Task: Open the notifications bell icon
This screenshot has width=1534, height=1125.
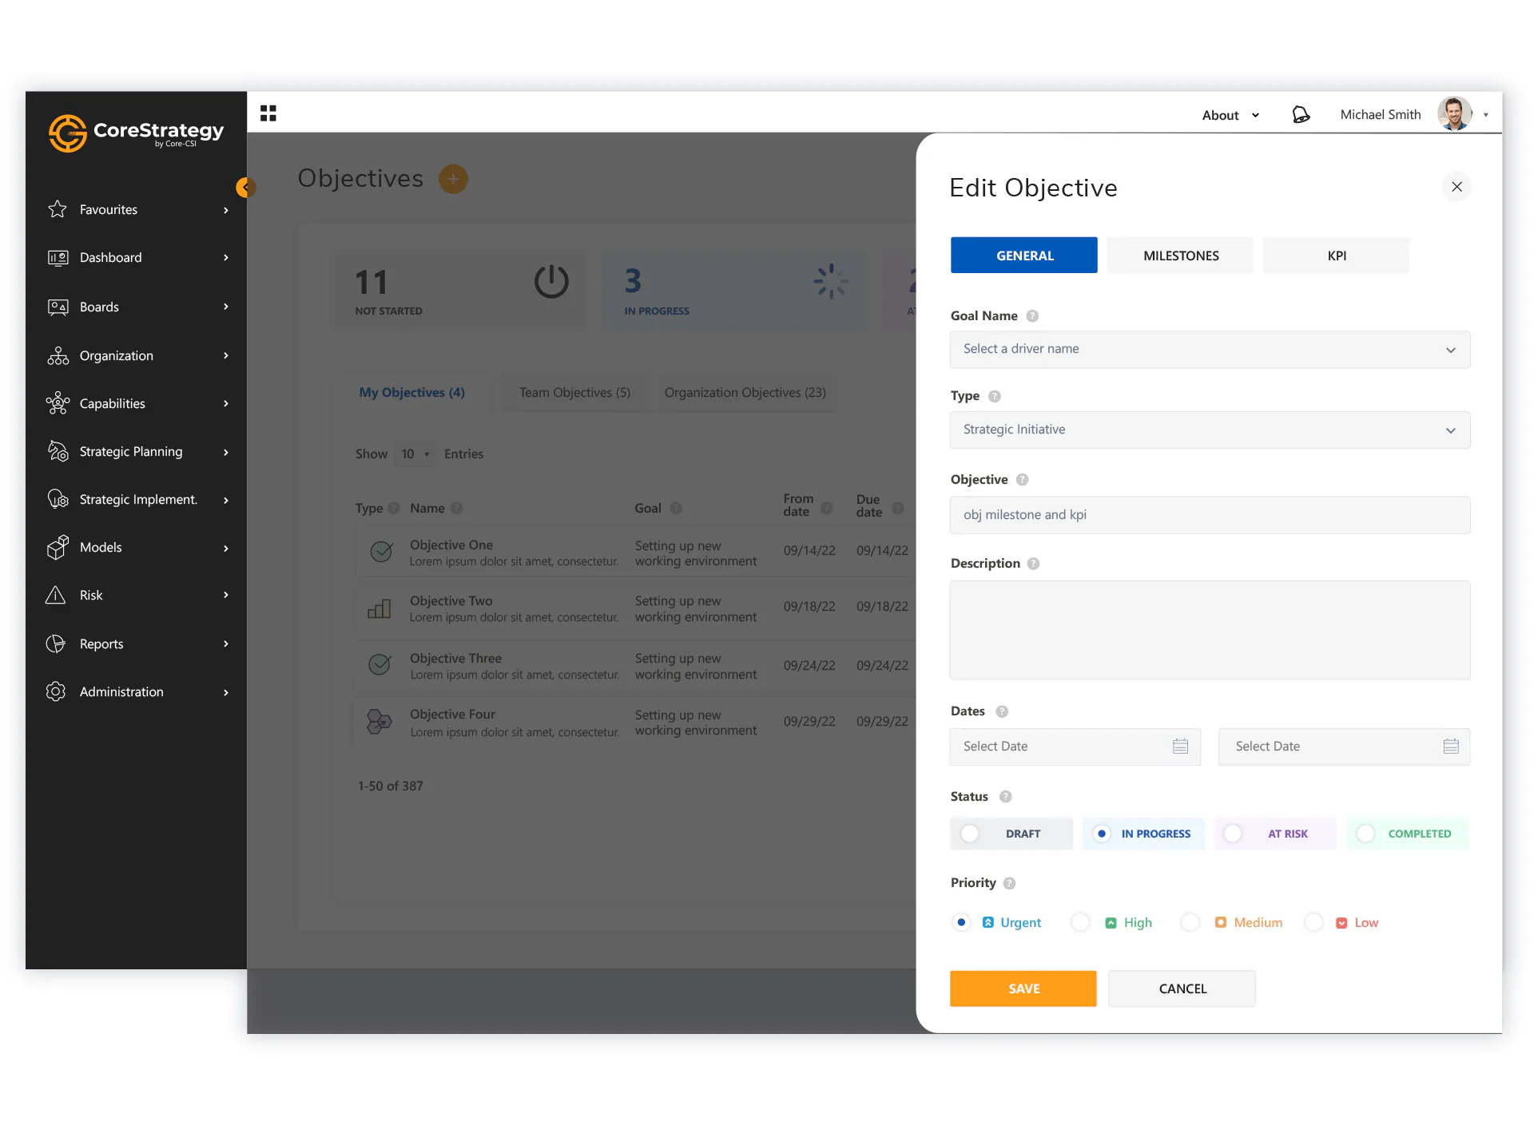Action: tap(1301, 115)
